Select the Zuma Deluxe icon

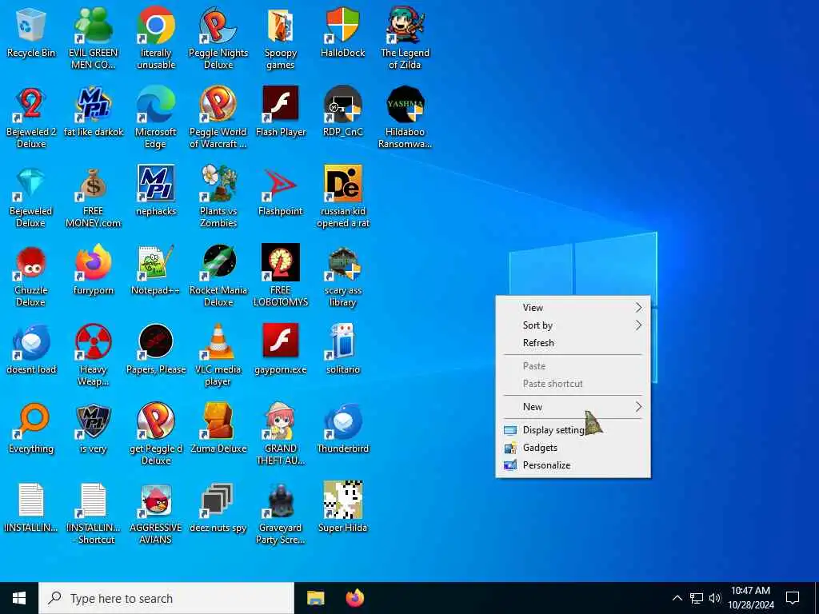coord(218,429)
